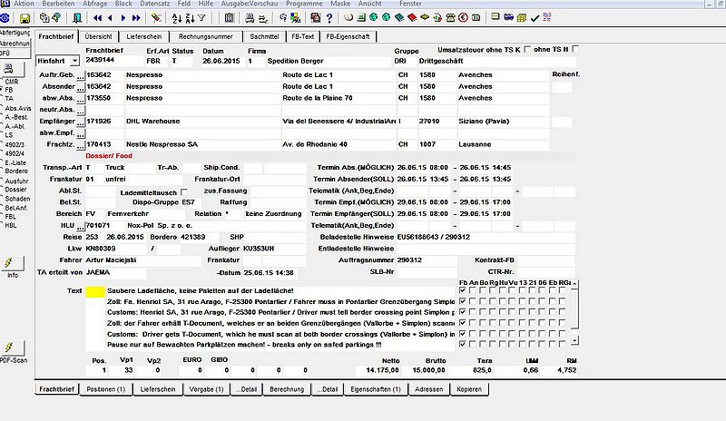Click the lightning PDF-Scan button

coord(12,348)
